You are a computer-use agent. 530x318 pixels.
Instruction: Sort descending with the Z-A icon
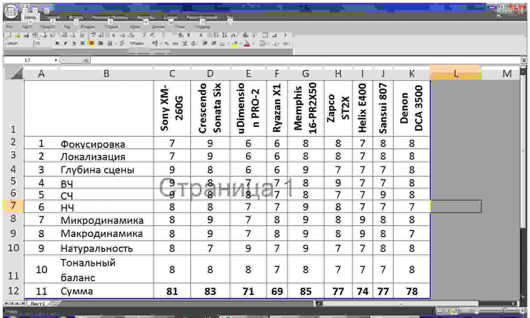click(225, 35)
